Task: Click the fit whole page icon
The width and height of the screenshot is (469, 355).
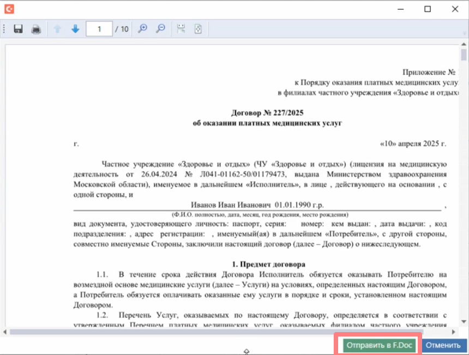Action: 198,29
